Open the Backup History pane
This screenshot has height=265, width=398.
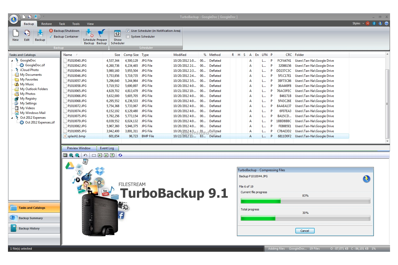click(x=34, y=228)
